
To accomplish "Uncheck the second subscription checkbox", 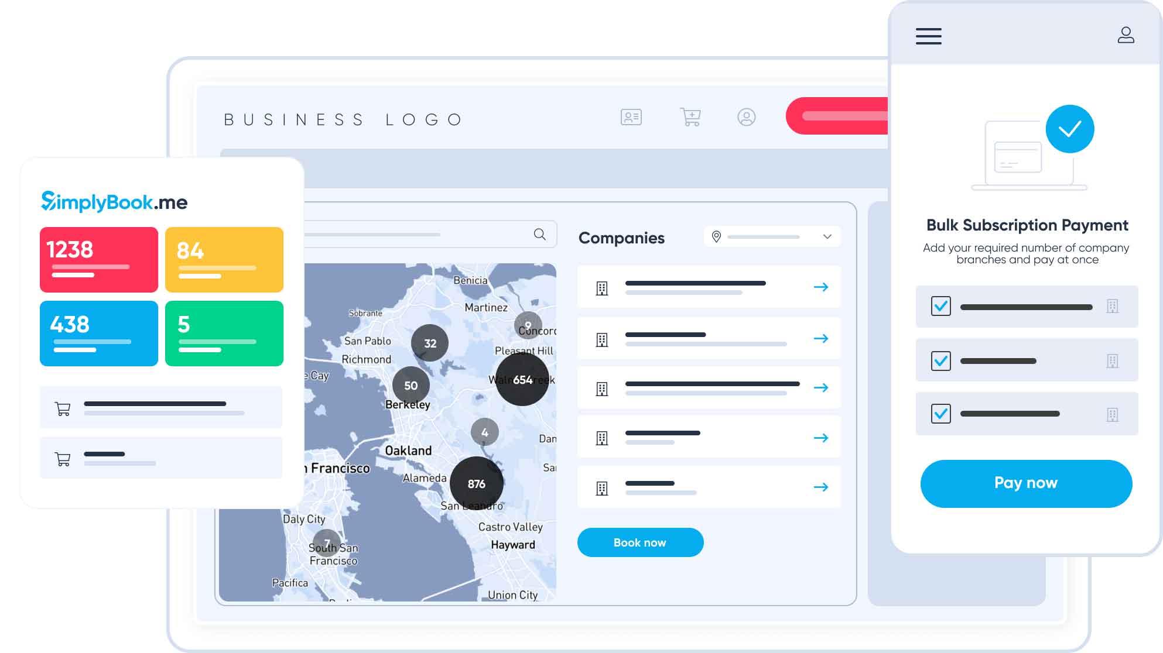I will 940,360.
